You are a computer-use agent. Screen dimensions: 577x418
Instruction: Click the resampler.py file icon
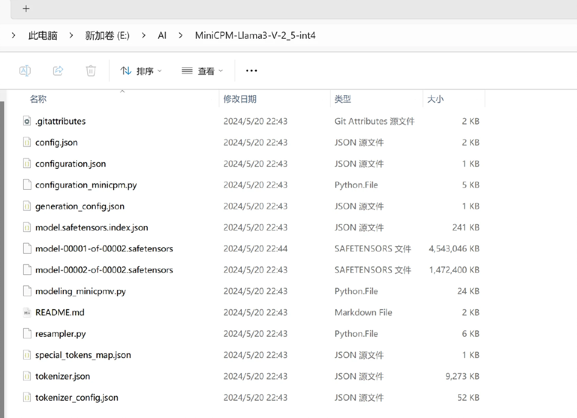(x=27, y=334)
